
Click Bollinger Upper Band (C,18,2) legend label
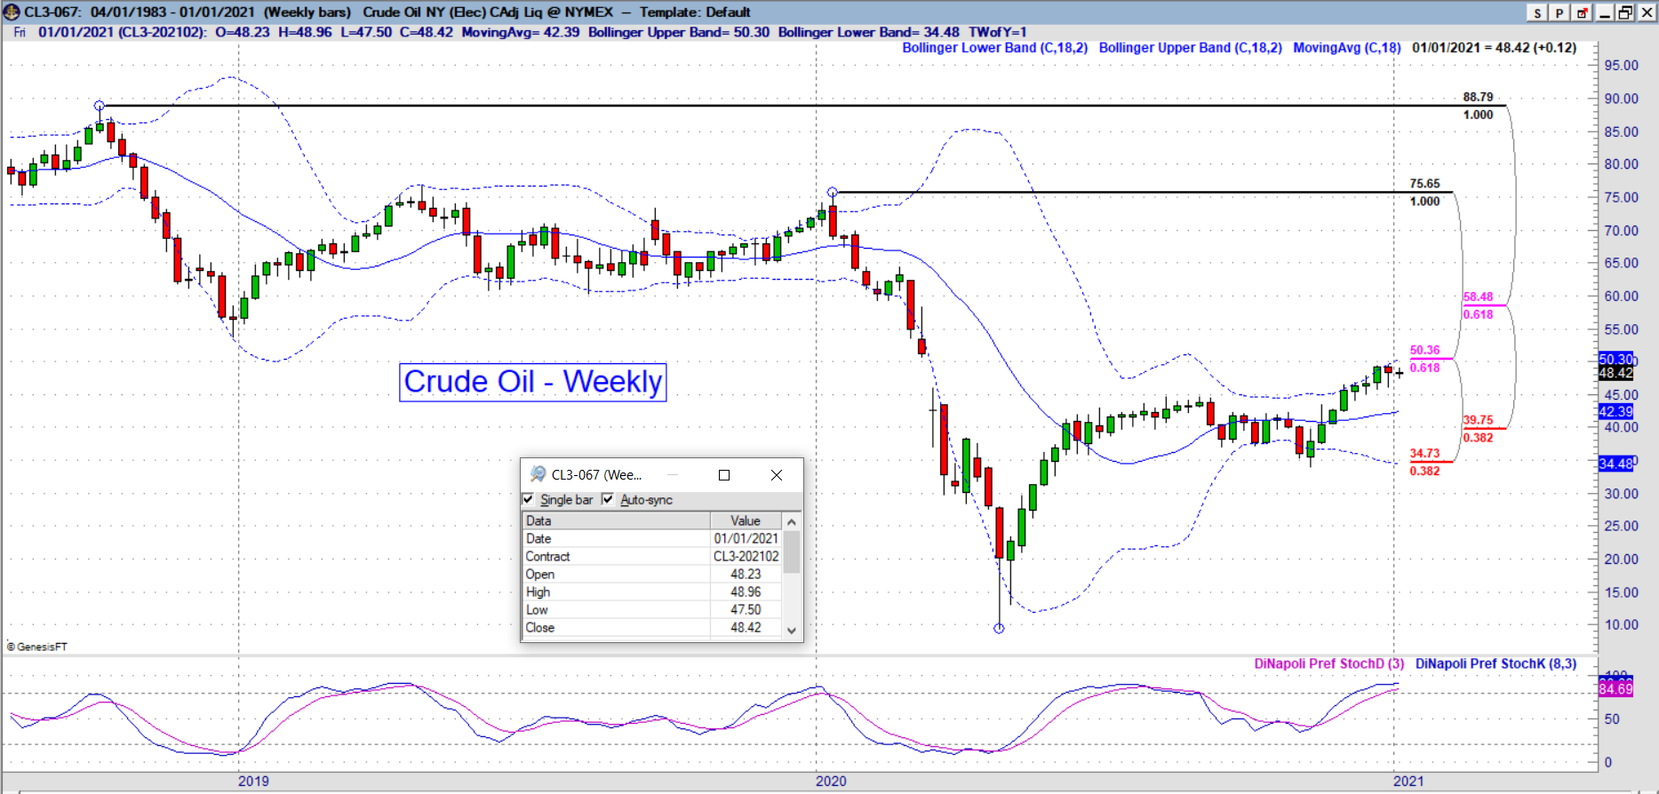(1190, 48)
